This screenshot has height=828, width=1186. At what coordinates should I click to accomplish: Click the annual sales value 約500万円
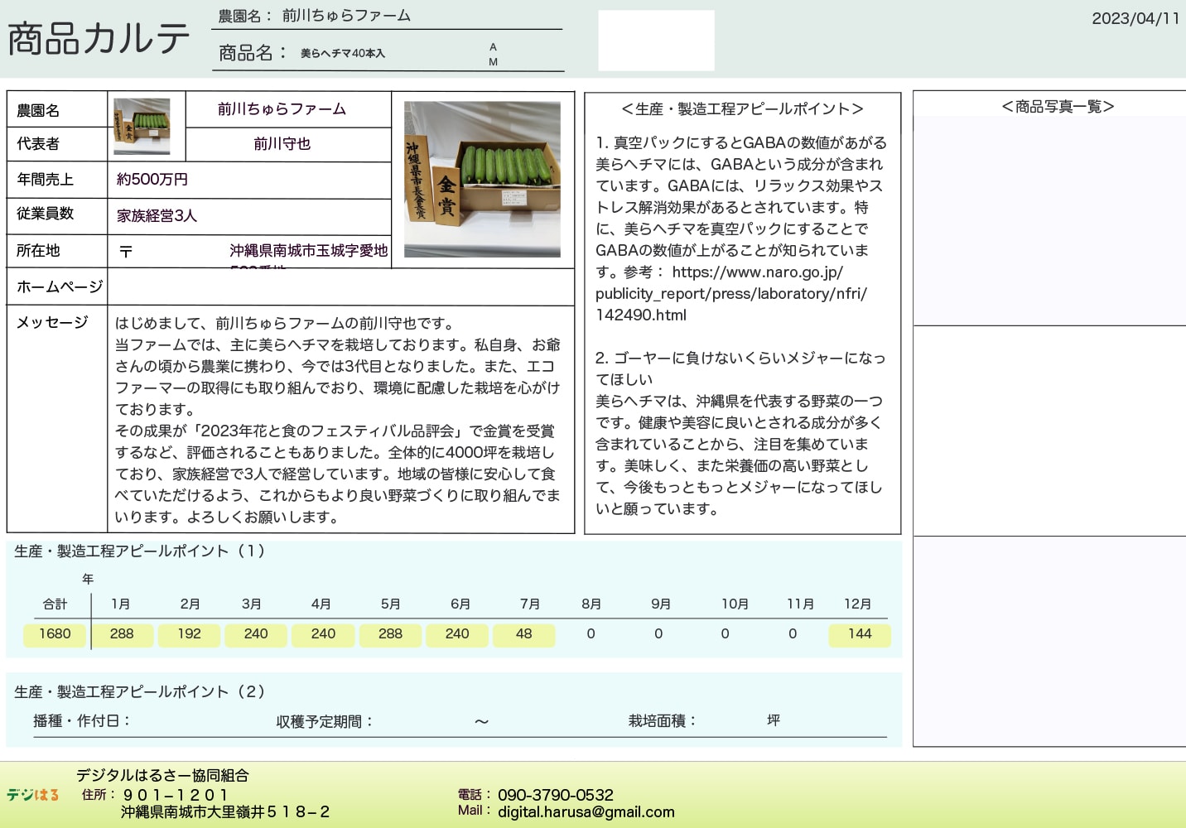click(152, 180)
